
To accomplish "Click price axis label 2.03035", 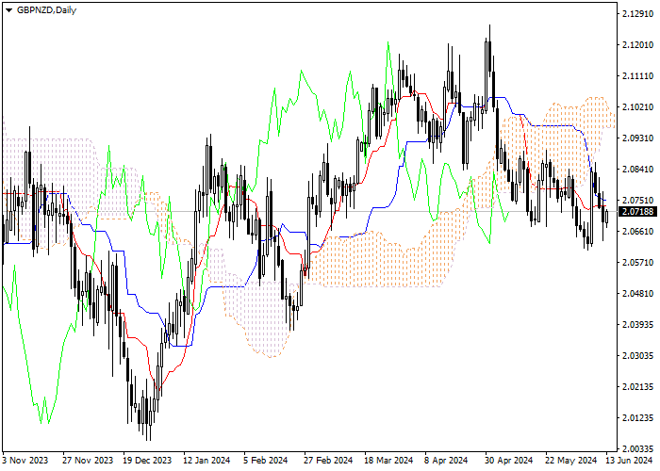I will (637, 356).
